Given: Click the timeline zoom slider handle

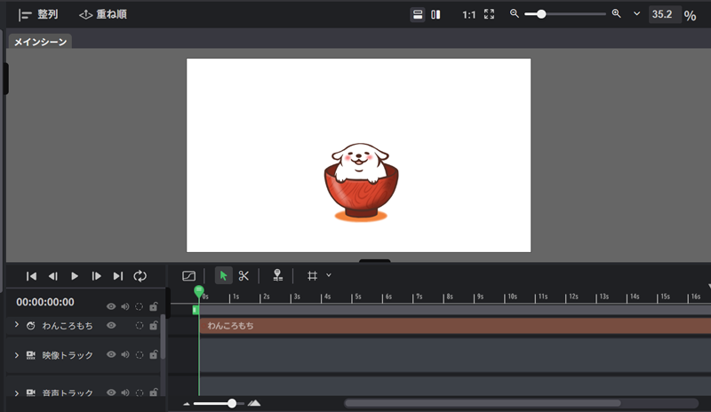Looking at the screenshot, I should (232, 403).
